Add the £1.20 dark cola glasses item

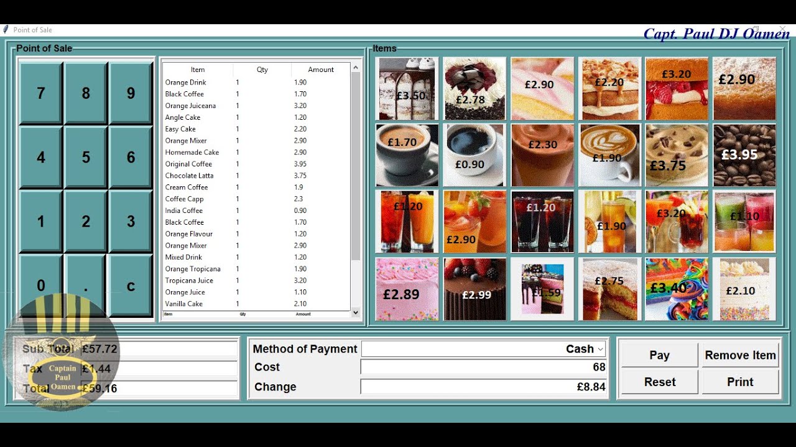(542, 222)
